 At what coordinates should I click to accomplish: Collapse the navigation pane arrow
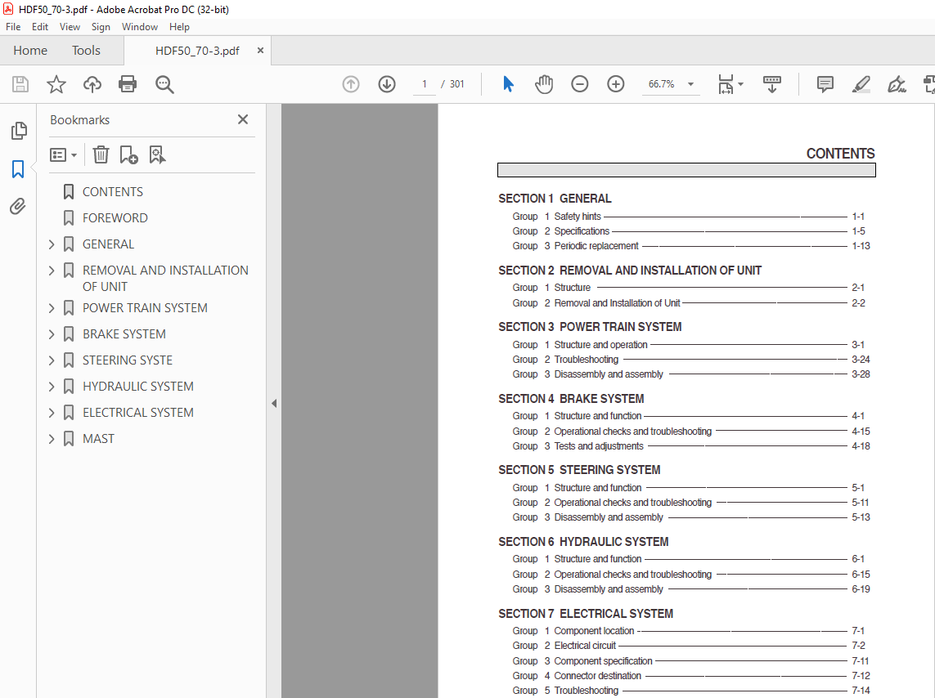(274, 404)
